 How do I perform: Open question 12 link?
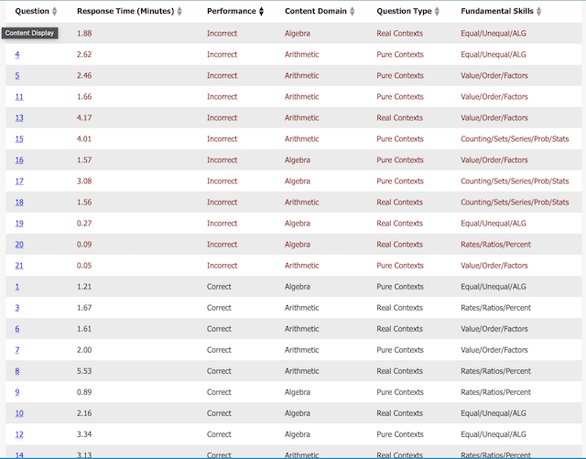click(x=19, y=434)
